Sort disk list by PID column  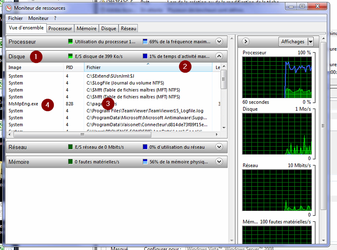pyautogui.click(x=74, y=67)
